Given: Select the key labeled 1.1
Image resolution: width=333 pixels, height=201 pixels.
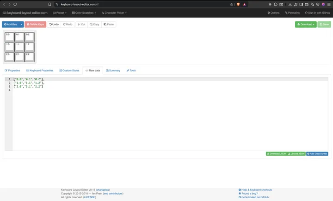Looking at the screenshot, I should (19, 47).
